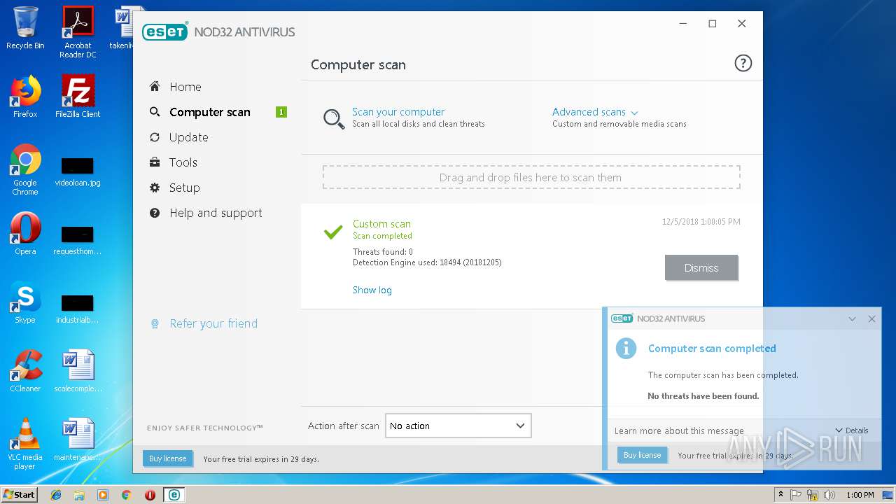Click the Scan your computer link
The height and width of the screenshot is (504, 896).
point(398,112)
